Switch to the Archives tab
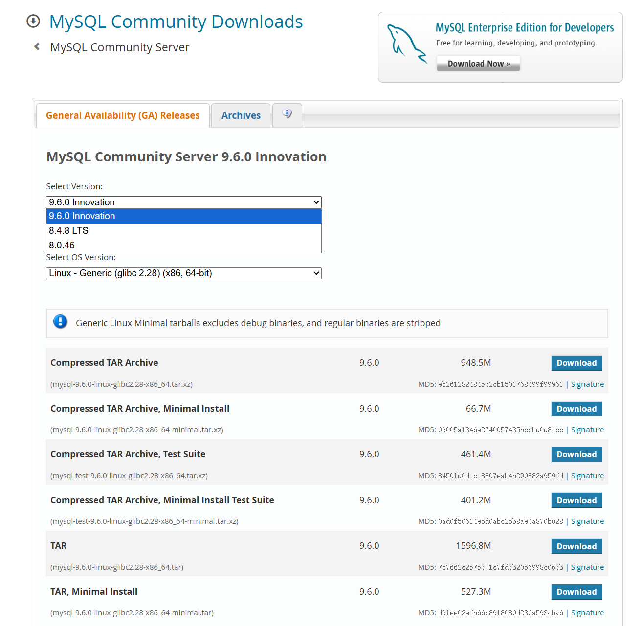The image size is (642, 626). (241, 115)
